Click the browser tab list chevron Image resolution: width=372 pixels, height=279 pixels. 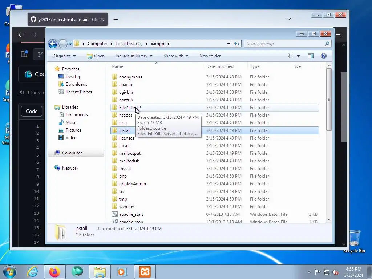[289, 19]
